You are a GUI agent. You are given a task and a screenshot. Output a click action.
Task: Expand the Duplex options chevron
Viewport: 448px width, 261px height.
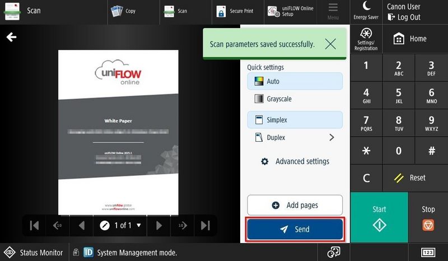tap(332, 137)
